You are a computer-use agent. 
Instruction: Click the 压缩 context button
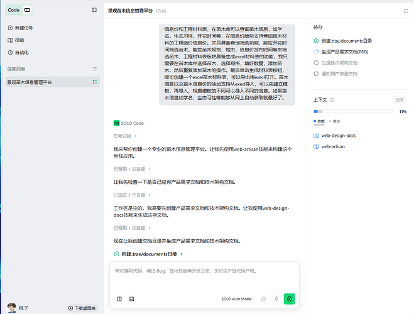pos(400,100)
